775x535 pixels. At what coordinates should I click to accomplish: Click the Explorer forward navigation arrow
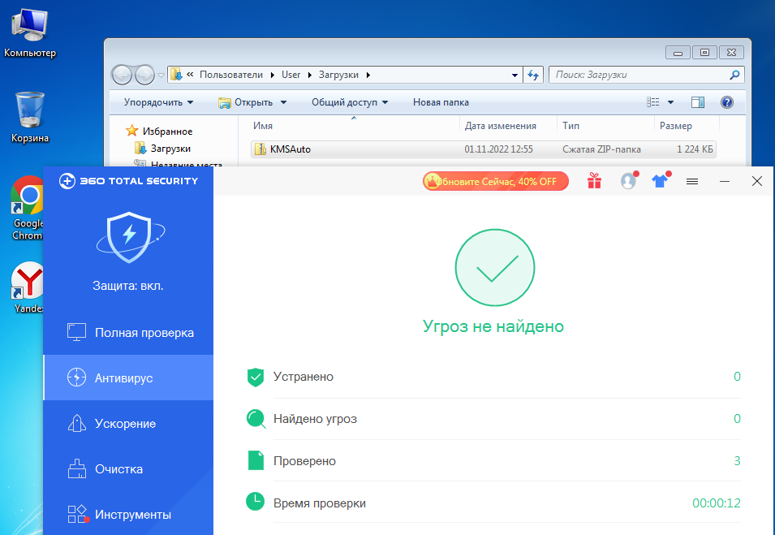(x=144, y=76)
